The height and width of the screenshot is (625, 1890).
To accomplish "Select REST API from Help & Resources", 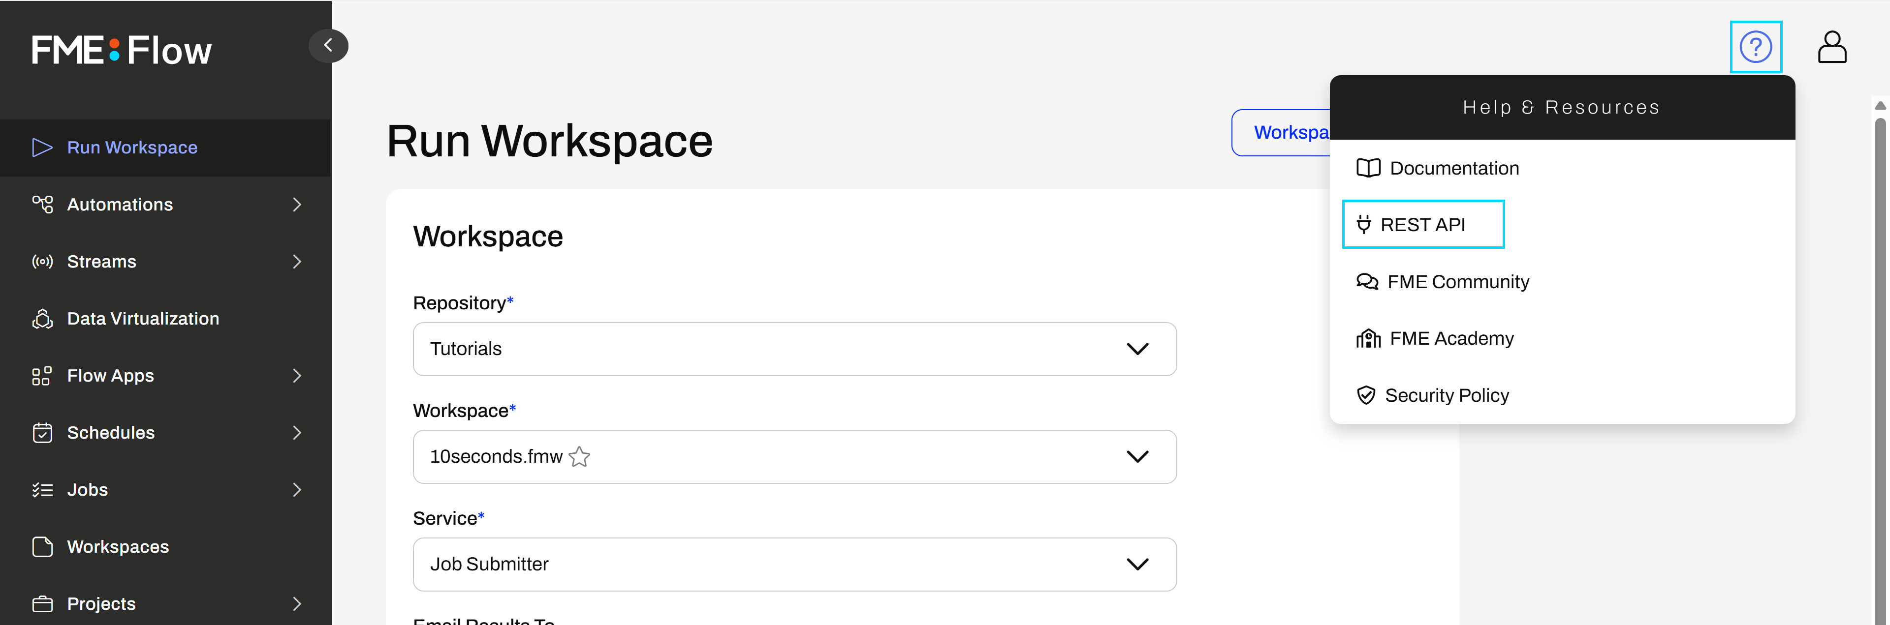I will click(x=1422, y=224).
